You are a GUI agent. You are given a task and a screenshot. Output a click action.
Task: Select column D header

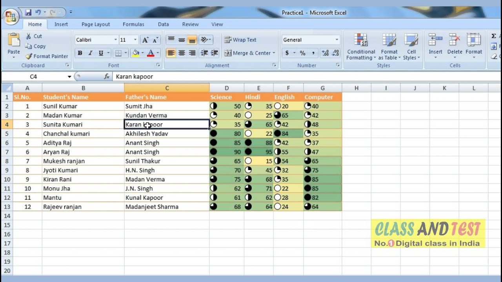pyautogui.click(x=226, y=88)
